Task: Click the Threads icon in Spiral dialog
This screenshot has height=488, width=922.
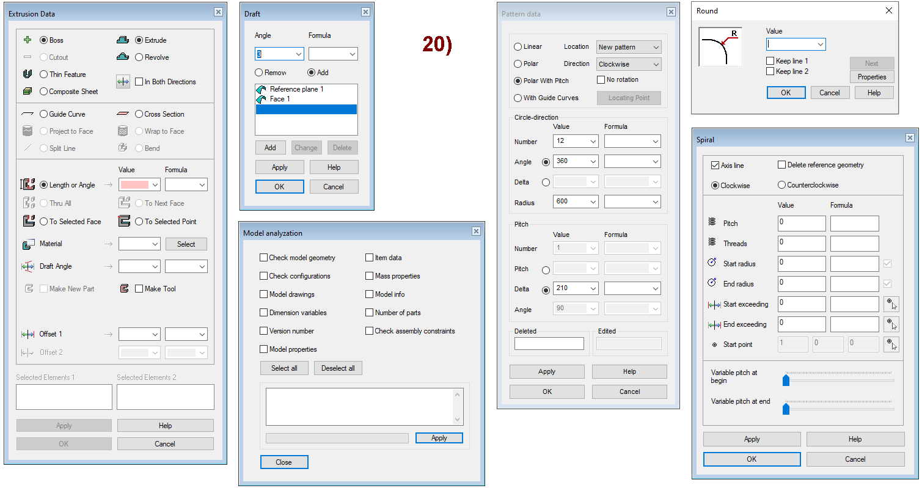Action: (712, 243)
